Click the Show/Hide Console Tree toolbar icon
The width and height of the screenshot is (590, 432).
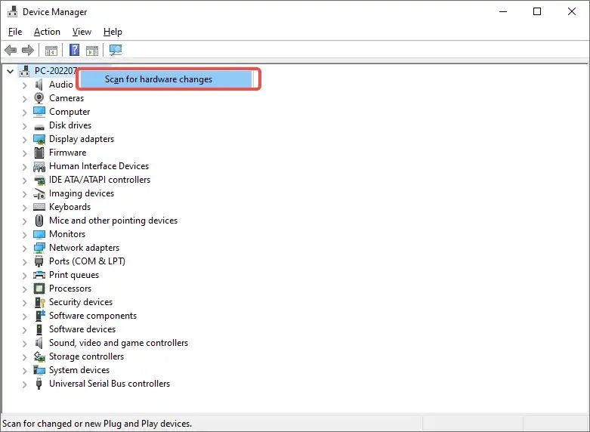coord(51,51)
